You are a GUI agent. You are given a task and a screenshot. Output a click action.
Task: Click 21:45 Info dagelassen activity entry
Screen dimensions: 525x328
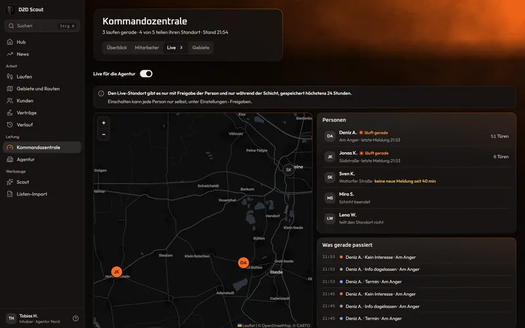coord(416,306)
